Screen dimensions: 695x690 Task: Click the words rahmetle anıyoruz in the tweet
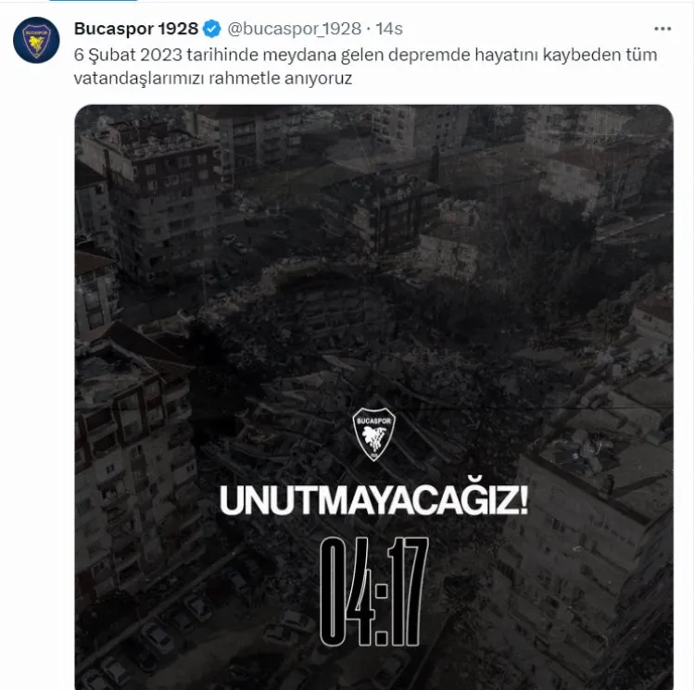point(280,79)
